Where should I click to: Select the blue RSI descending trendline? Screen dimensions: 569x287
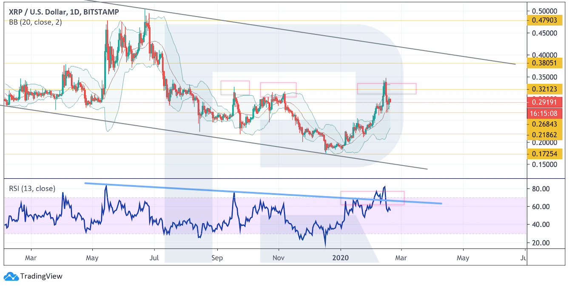[264, 193]
